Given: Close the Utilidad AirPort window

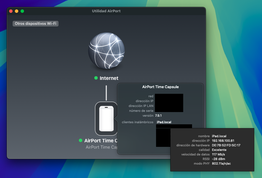Looking at the screenshot, I should pos(11,11).
